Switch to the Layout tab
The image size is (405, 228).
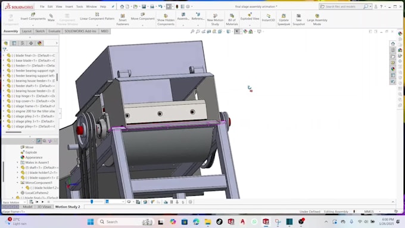27,31
